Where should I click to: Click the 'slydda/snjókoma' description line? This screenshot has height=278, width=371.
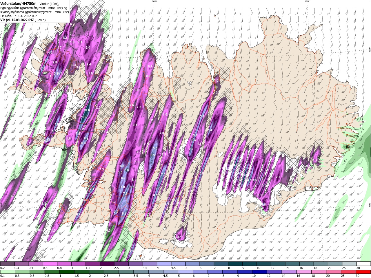coord(34,12)
